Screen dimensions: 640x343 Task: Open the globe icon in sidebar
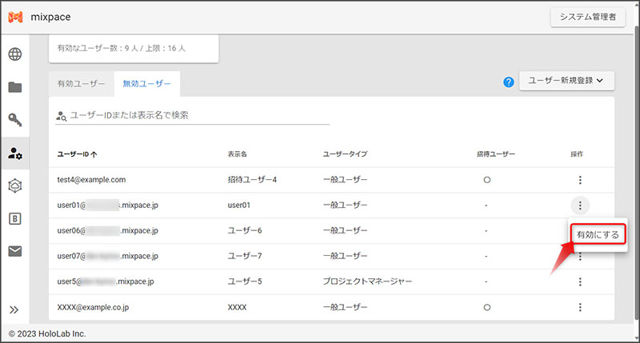click(x=14, y=55)
